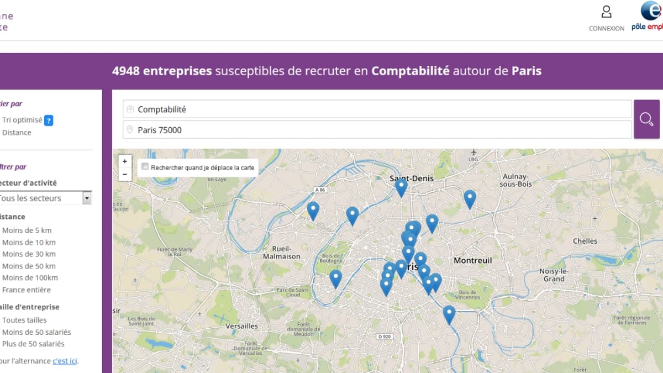Image resolution: width=663 pixels, height=373 pixels.
Task: Enable 'Rechercher quand je déplace la carte' checkbox
Action: tap(145, 166)
